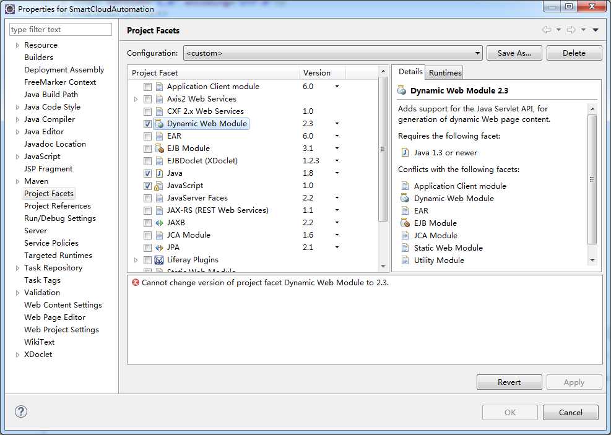This screenshot has height=435, width=611.
Task: Click the Static Web Module icon in Details
Action: [x=405, y=248]
